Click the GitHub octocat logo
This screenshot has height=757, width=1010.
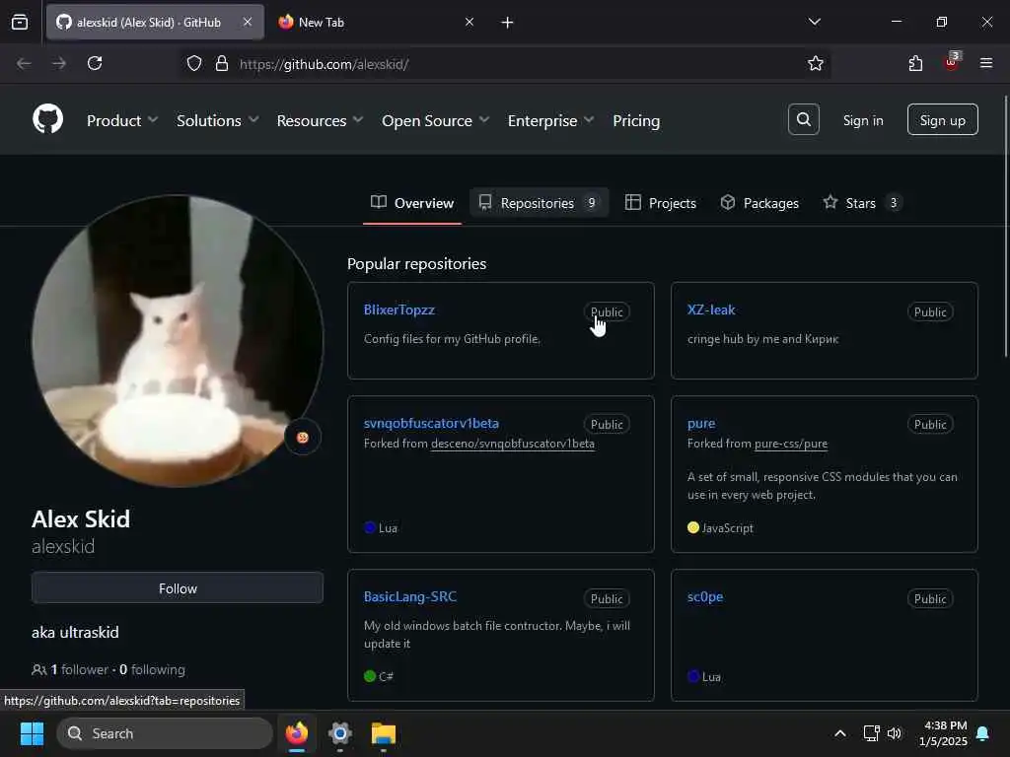[47, 119]
